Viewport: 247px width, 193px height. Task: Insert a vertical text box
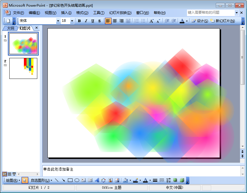coord(90,180)
